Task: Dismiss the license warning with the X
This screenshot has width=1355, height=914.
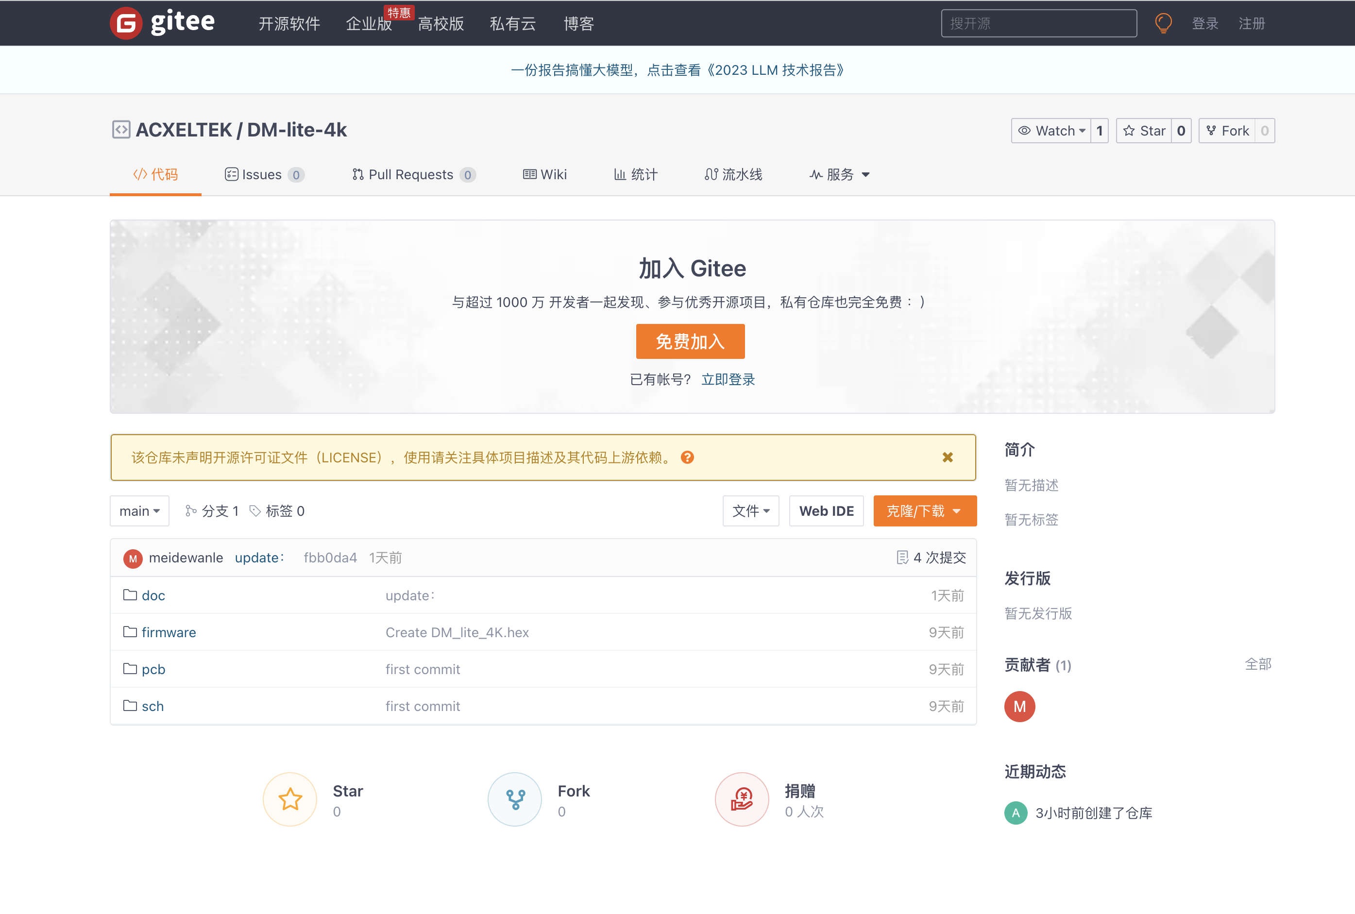Action: tap(948, 457)
